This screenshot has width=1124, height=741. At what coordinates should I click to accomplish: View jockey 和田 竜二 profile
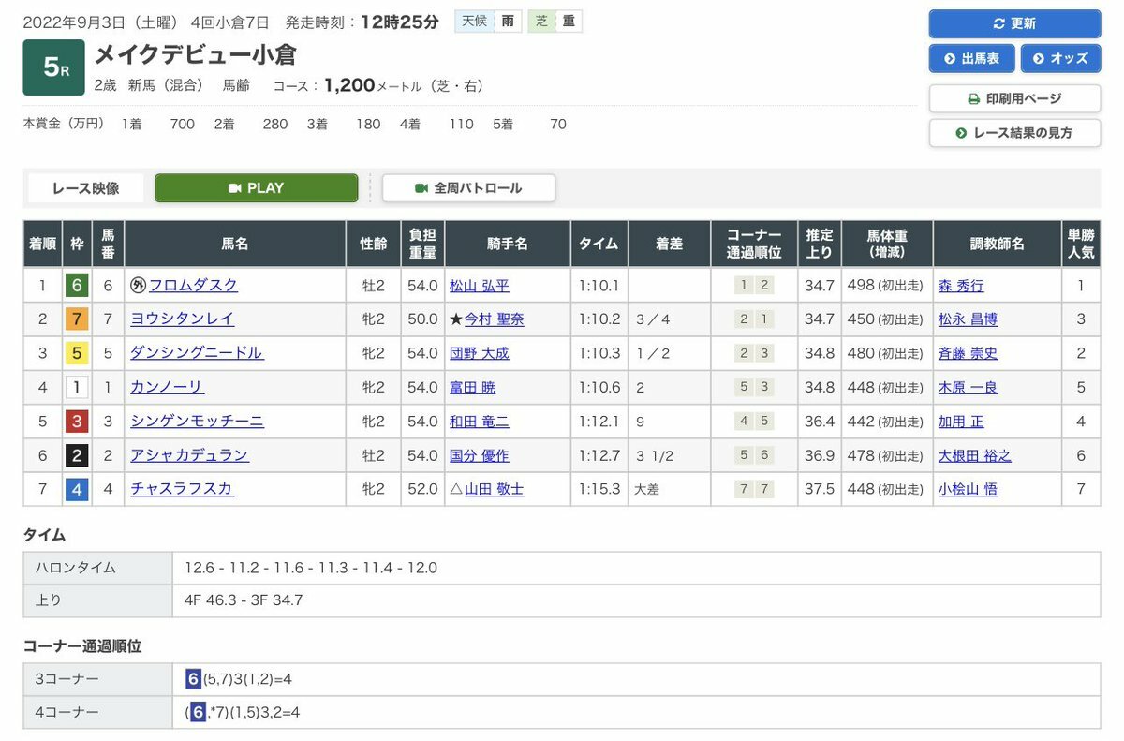tap(479, 422)
